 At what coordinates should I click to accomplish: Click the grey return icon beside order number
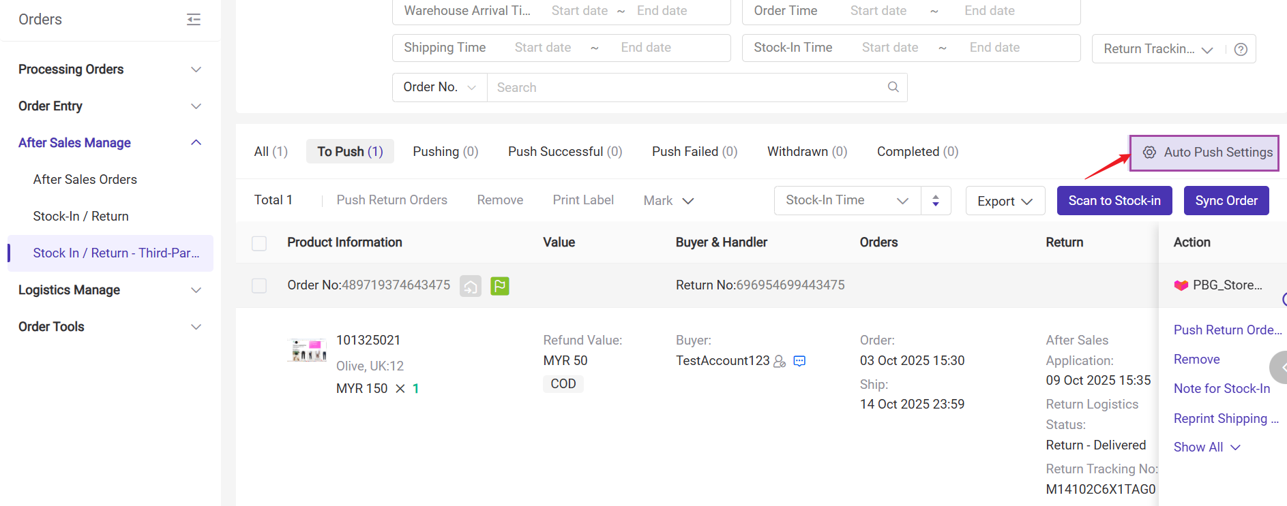click(471, 286)
